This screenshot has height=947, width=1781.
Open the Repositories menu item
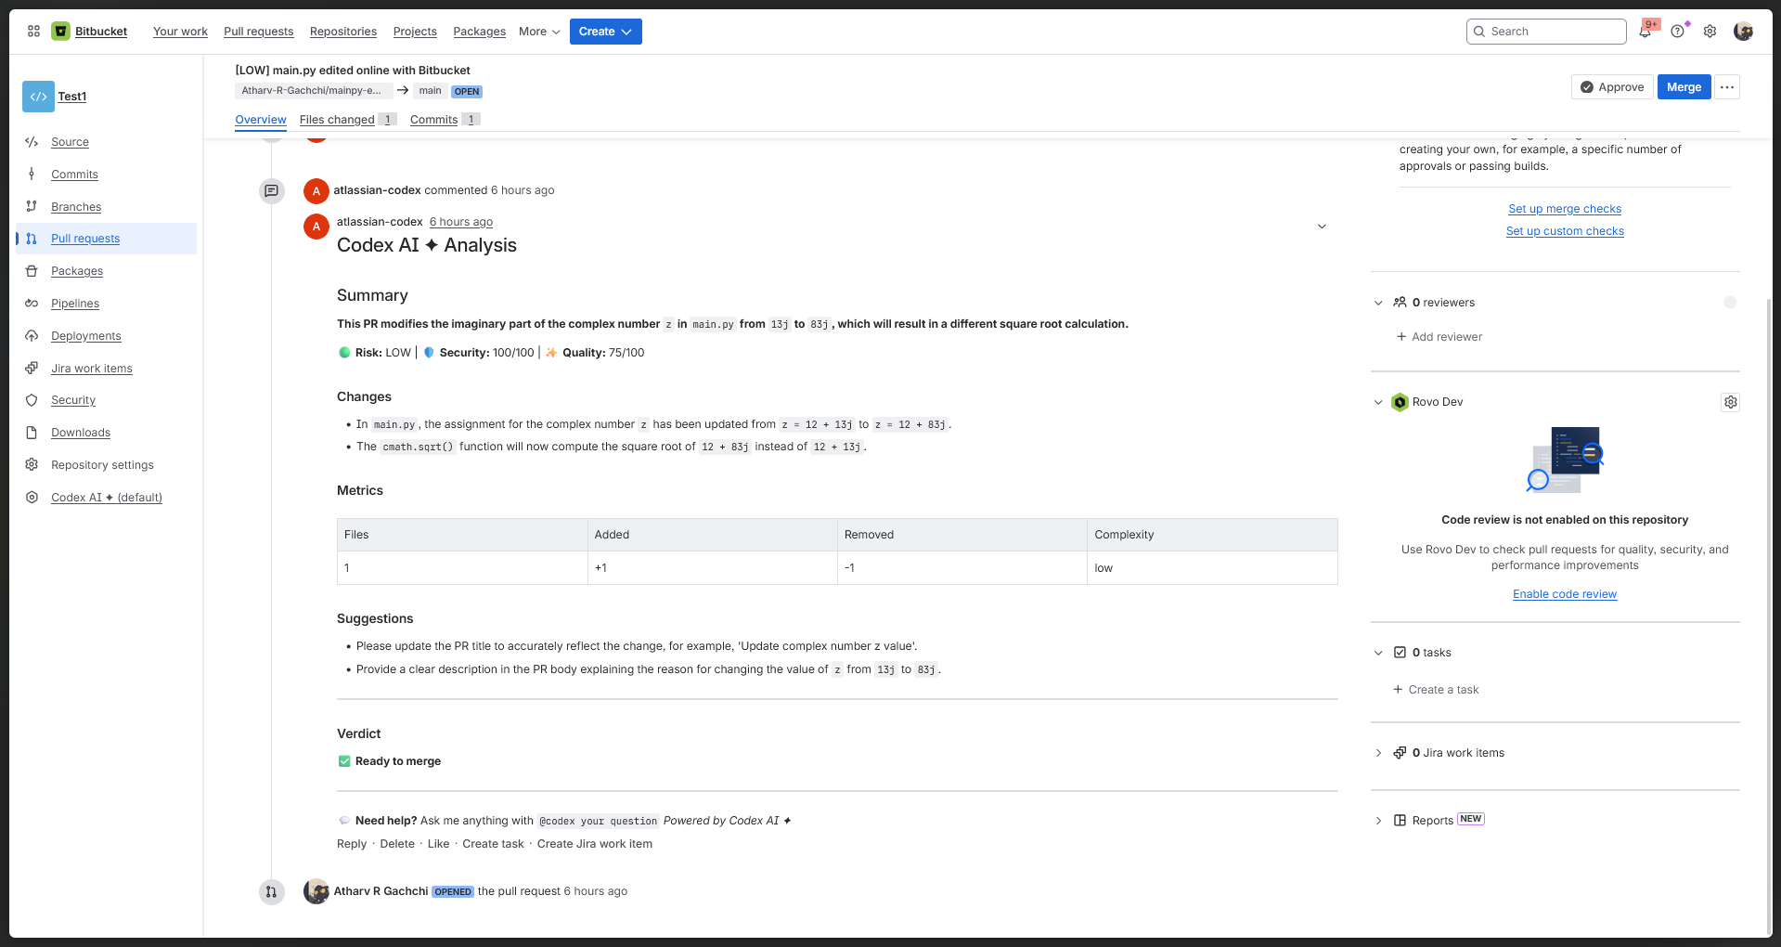tap(343, 32)
